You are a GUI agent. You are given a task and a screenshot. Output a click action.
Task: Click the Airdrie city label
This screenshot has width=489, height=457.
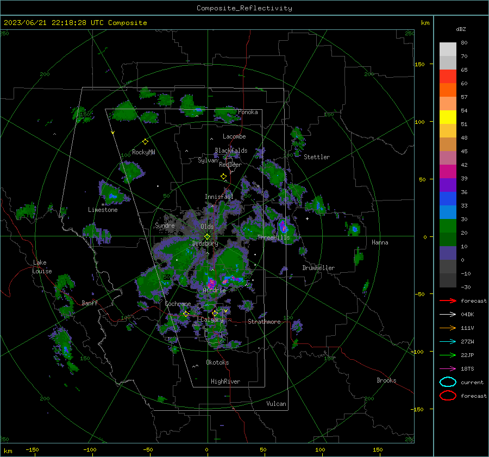(x=214, y=290)
